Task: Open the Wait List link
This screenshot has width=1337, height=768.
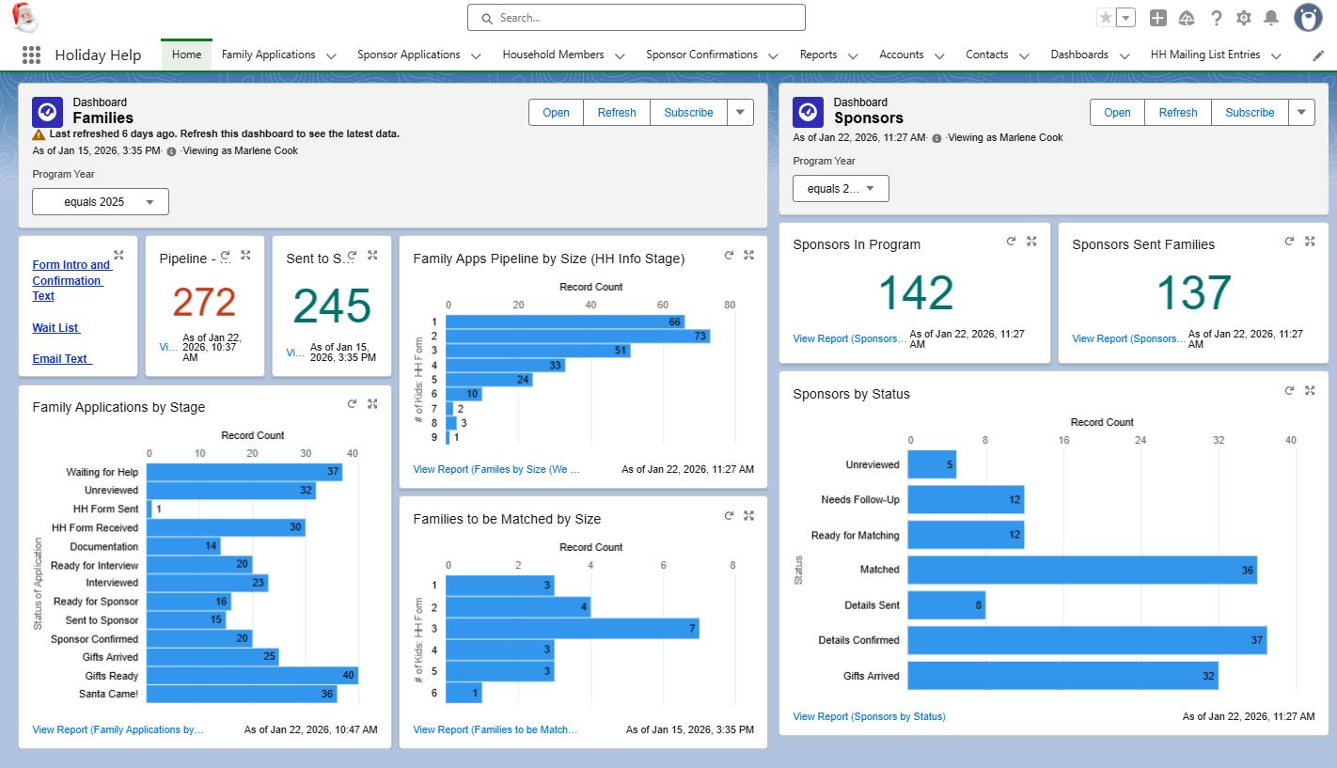Action: pyautogui.click(x=55, y=328)
